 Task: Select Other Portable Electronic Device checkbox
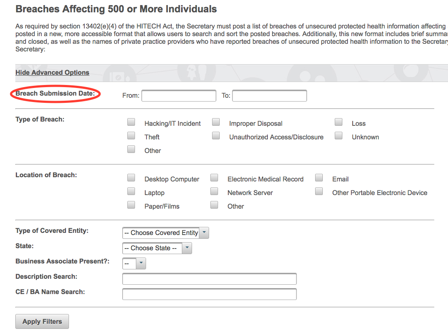319,191
